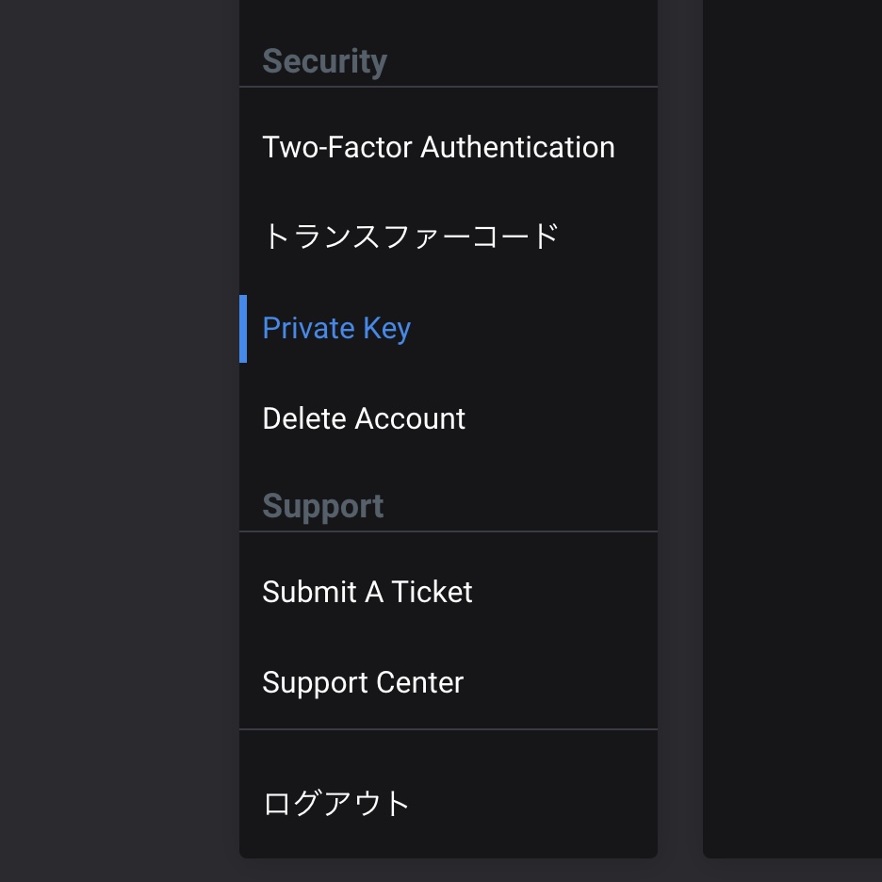
Task: Click the empty panel right of the menu
Action: click(792, 429)
